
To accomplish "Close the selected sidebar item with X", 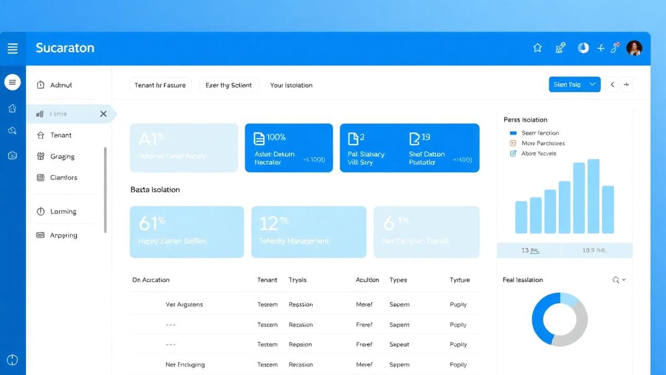I will pyautogui.click(x=103, y=114).
